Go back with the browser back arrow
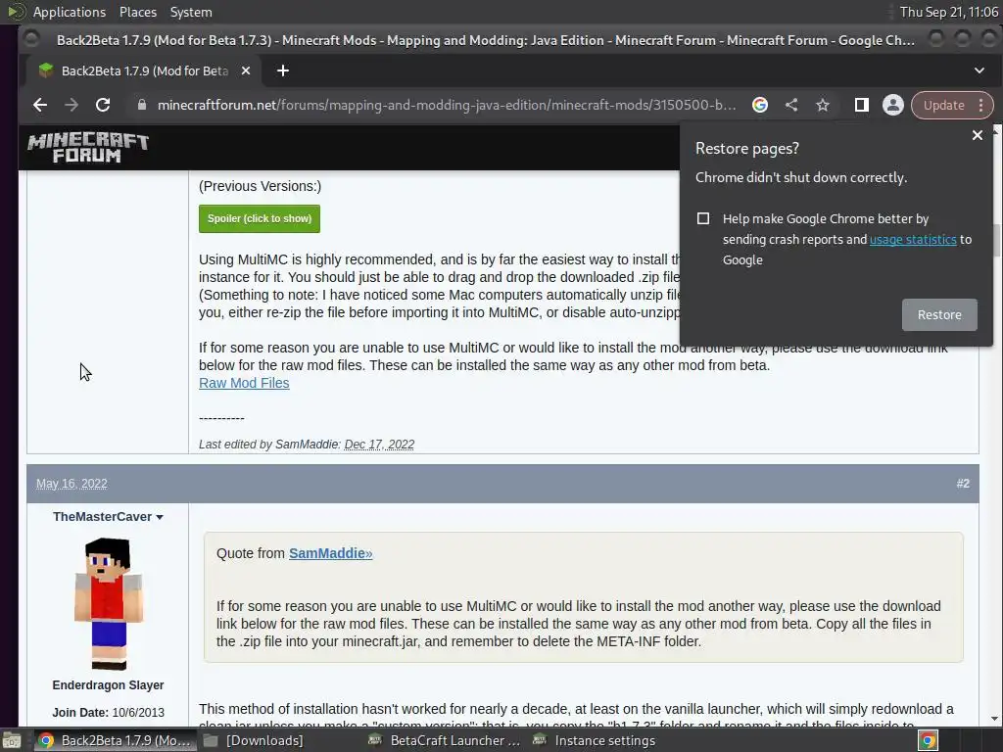This screenshot has width=1003, height=752. pyautogui.click(x=40, y=105)
